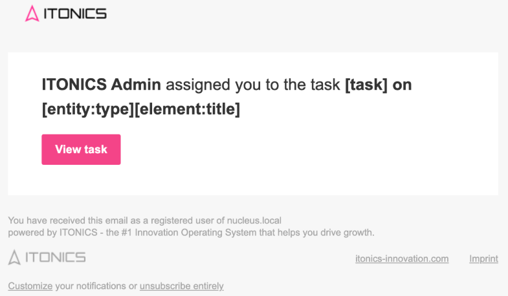The height and width of the screenshot is (296, 508).
Task: Click the [task] placeholder in the heading
Action: point(366,85)
